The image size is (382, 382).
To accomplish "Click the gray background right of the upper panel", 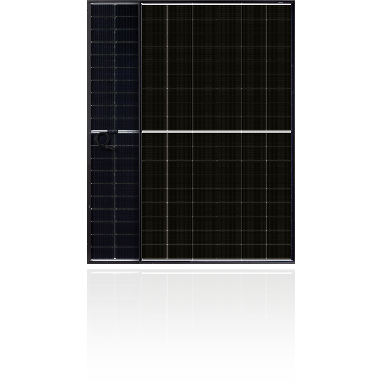I will click(x=338, y=131).
